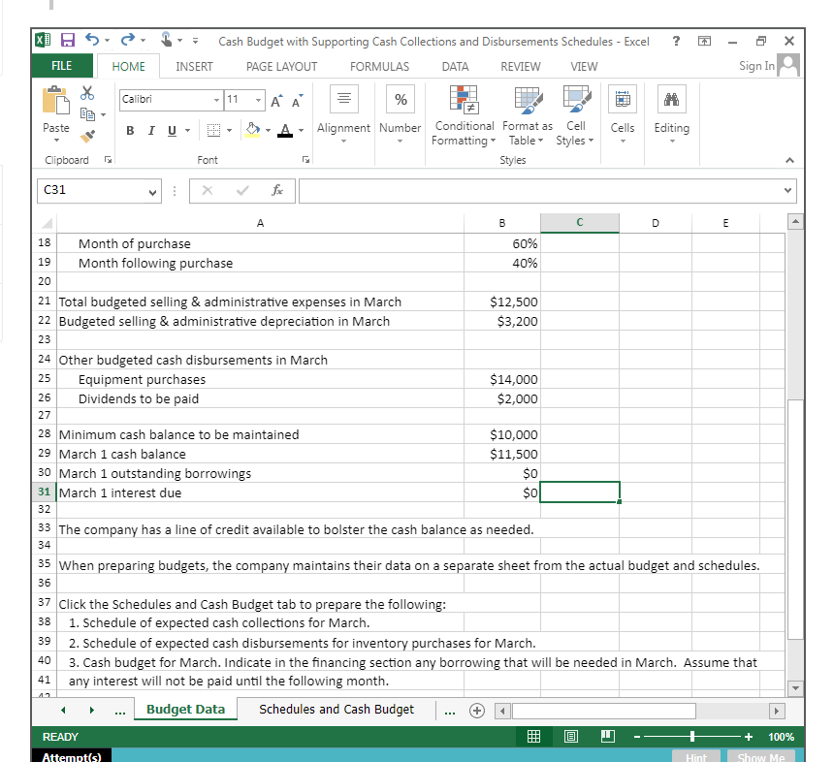Screen dimensions: 834x762
Task: Click the Redo arrow icon
Action: (128, 40)
